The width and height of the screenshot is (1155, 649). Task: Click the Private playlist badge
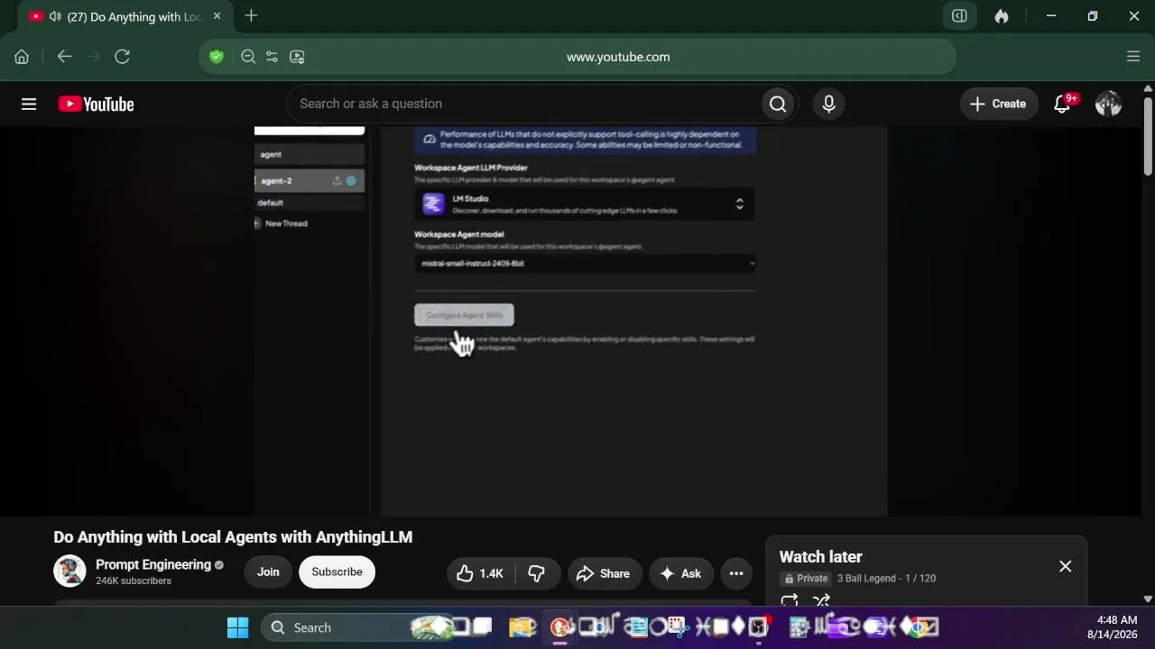(806, 579)
